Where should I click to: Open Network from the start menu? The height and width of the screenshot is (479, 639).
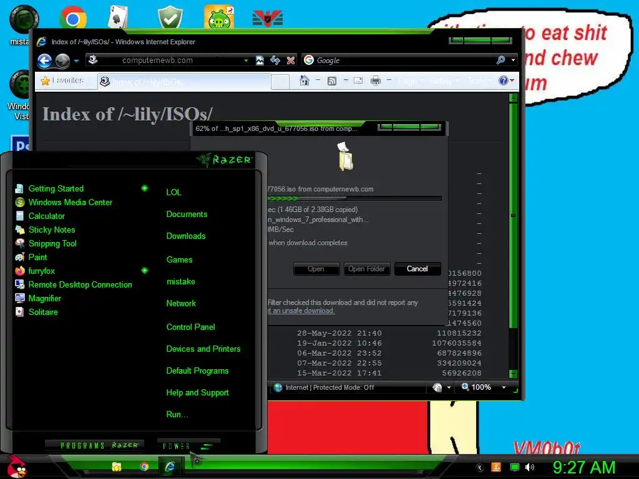coord(181,304)
